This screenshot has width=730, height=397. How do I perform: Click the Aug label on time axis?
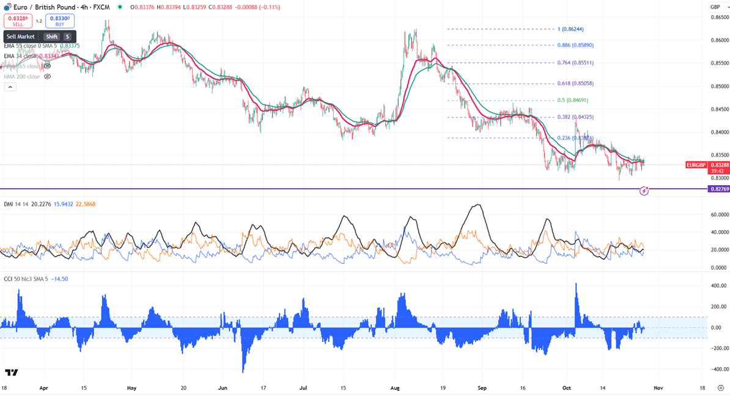tap(395, 388)
